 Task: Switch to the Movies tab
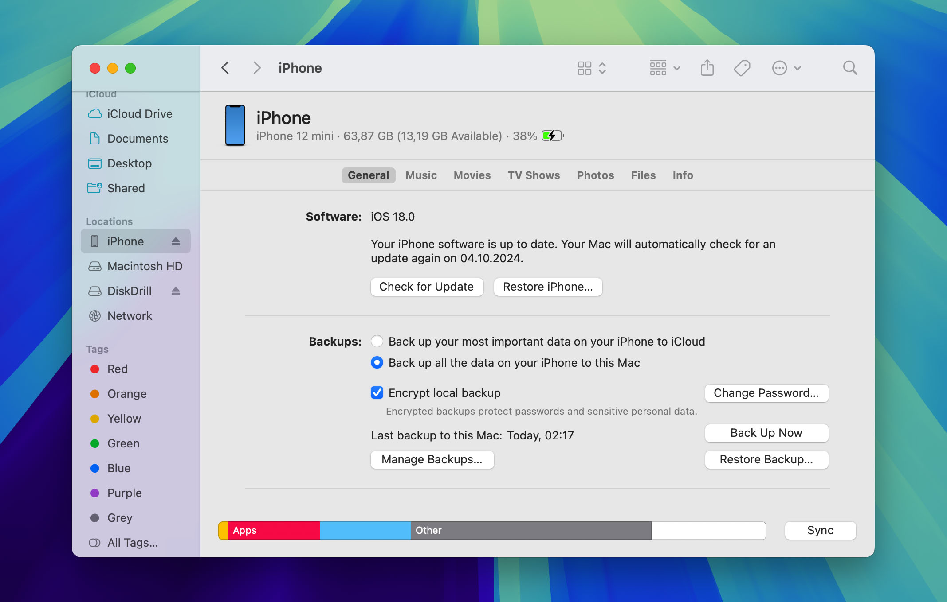click(472, 175)
